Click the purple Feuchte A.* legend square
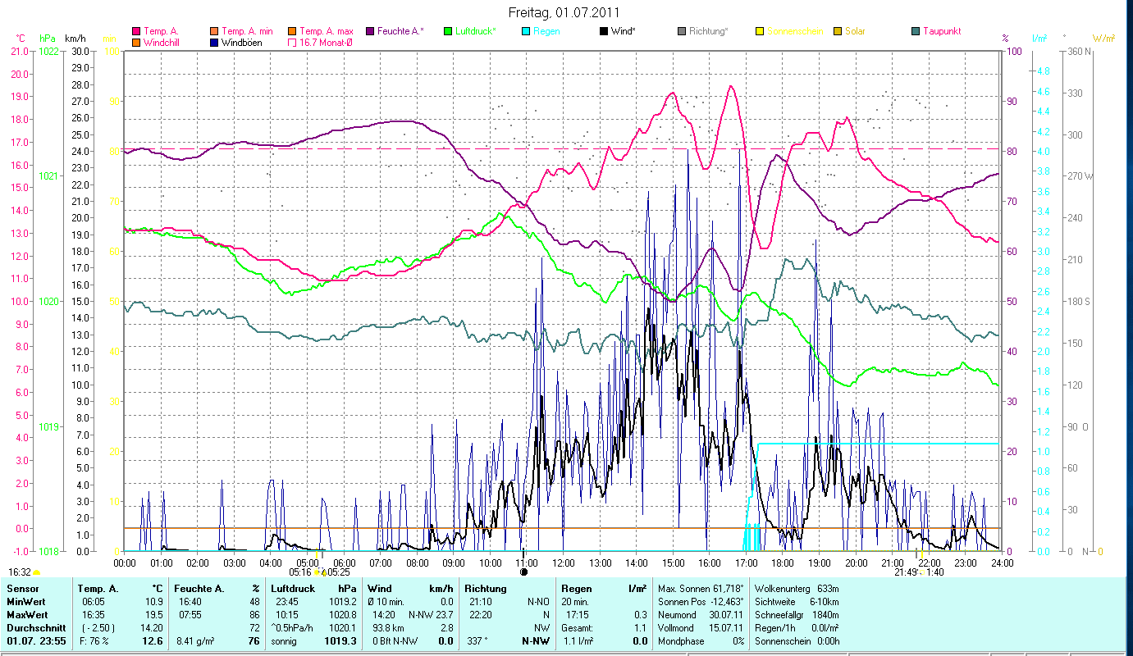This screenshot has width=1133, height=656. (369, 31)
